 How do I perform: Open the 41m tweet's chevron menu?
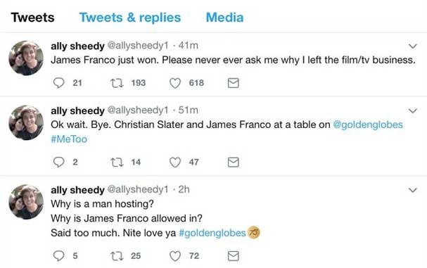point(413,46)
